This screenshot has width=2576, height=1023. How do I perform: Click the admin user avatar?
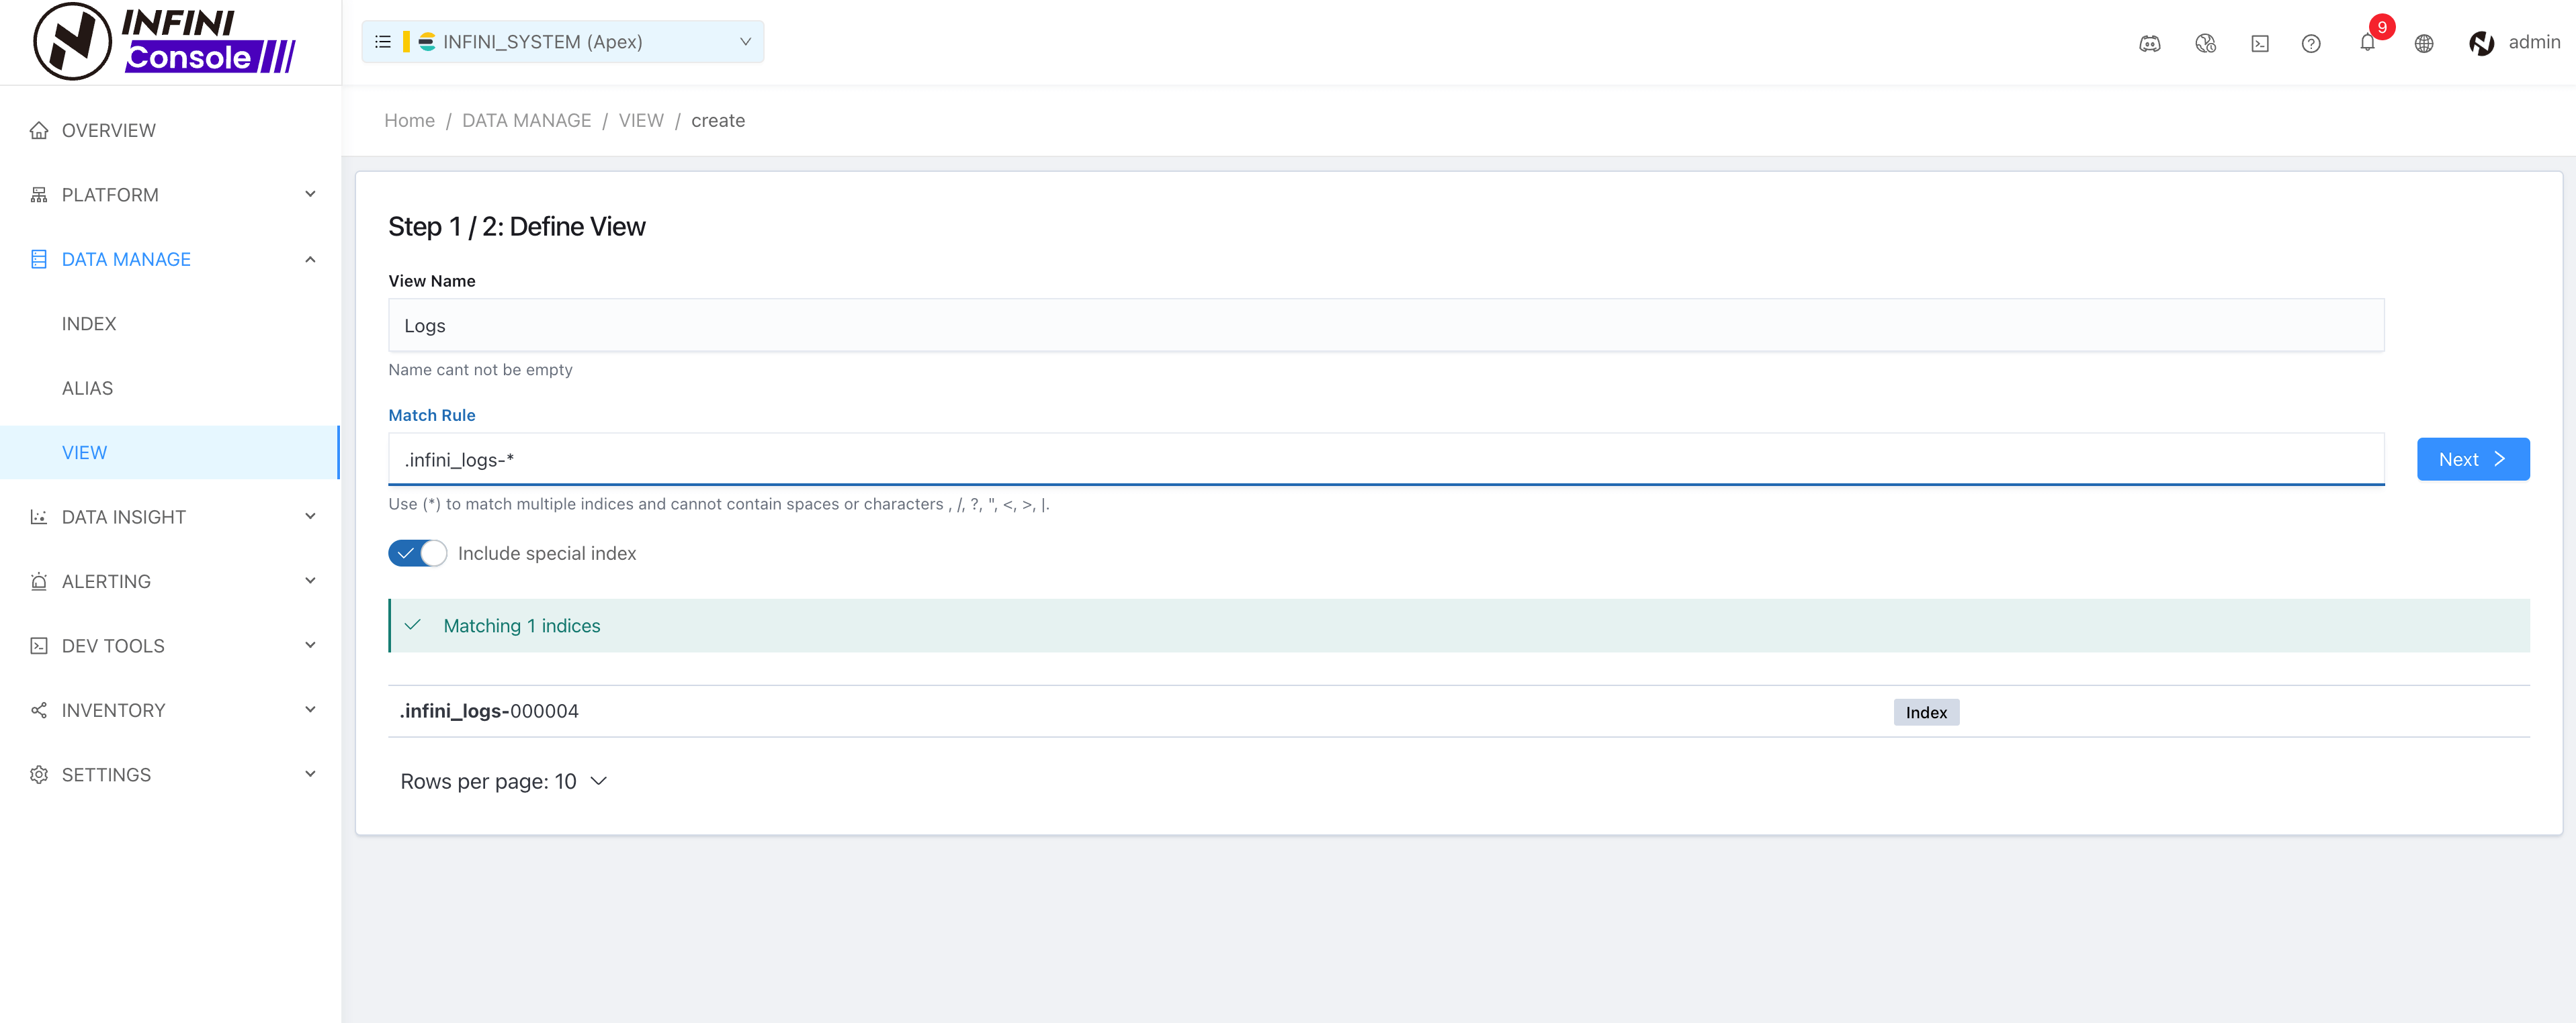click(x=2481, y=43)
